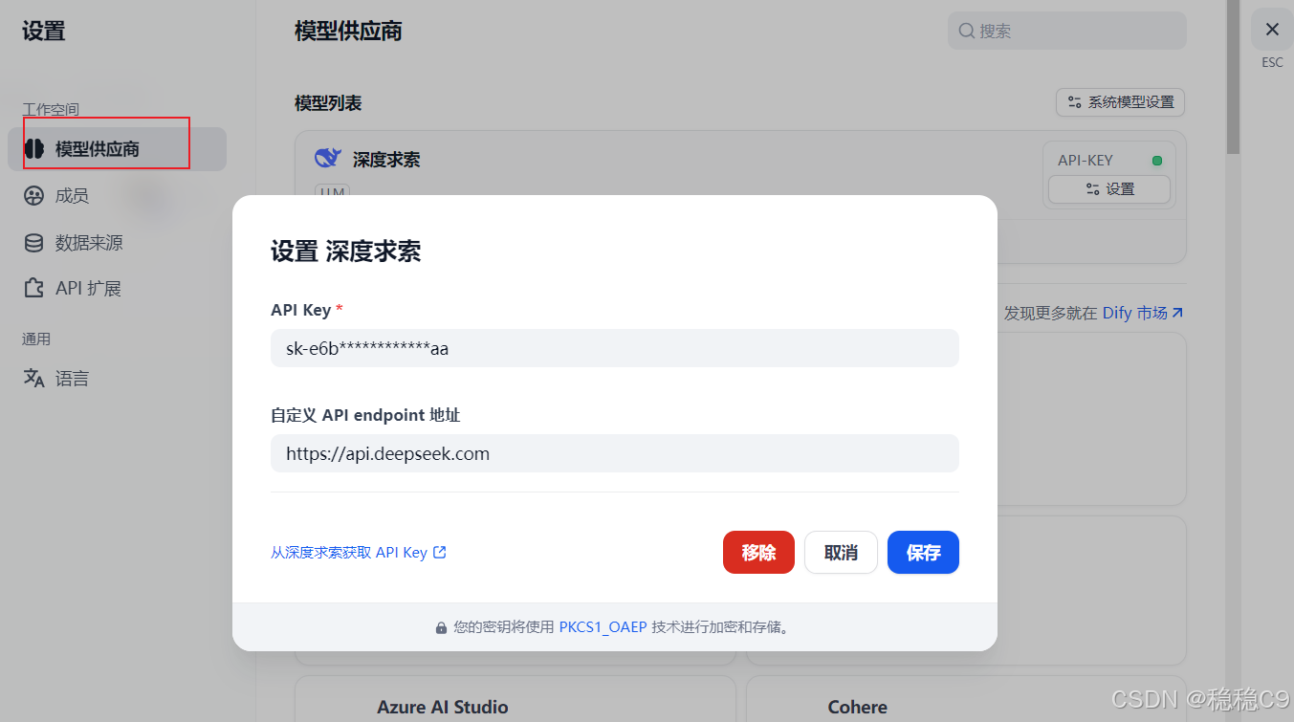Open 系统模型设置 button
The image size is (1294, 722).
pos(1121,101)
